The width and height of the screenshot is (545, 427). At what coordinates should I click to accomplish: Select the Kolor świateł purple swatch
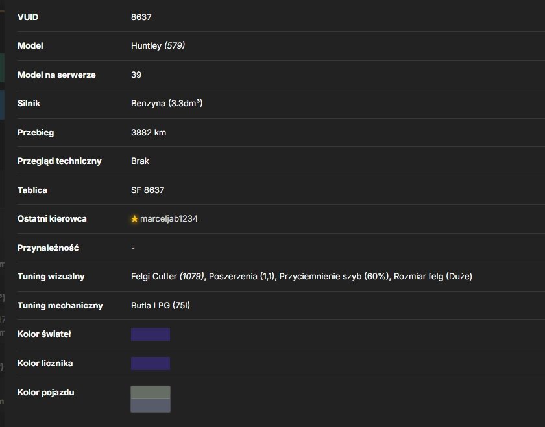[x=151, y=334]
